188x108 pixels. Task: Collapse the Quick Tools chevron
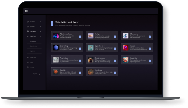tap(40, 36)
